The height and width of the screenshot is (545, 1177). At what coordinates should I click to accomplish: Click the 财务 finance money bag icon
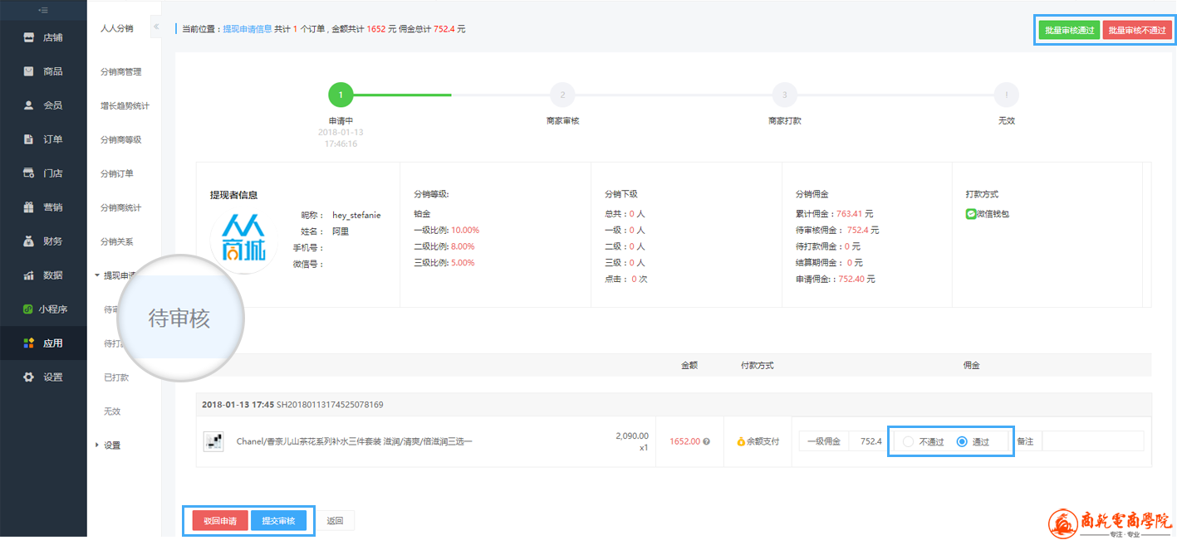[x=29, y=241]
